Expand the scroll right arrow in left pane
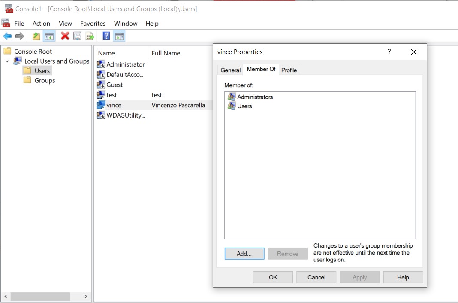Image resolution: width=458 pixels, height=303 pixels. (x=85, y=297)
